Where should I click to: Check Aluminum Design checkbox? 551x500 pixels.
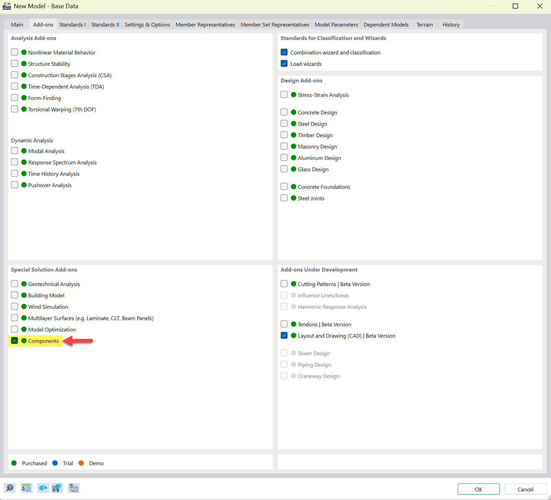[x=284, y=157]
